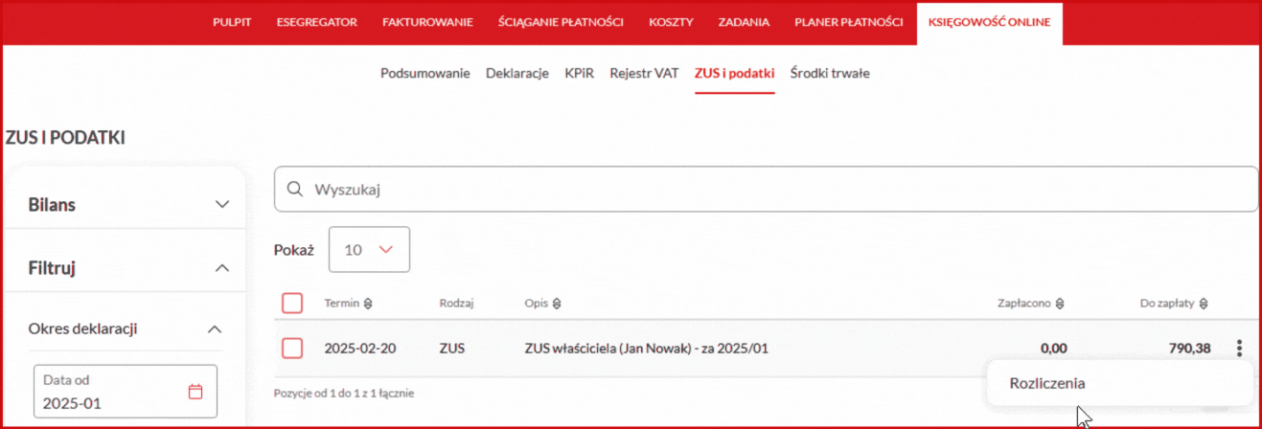Viewport: 1262px width, 429px height.
Task: Open the Pokaż rows-per-page dropdown
Action: (x=369, y=249)
